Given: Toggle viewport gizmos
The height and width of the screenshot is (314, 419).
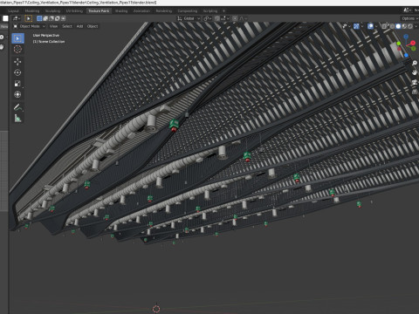Looking at the screenshot, I should point(356,26).
